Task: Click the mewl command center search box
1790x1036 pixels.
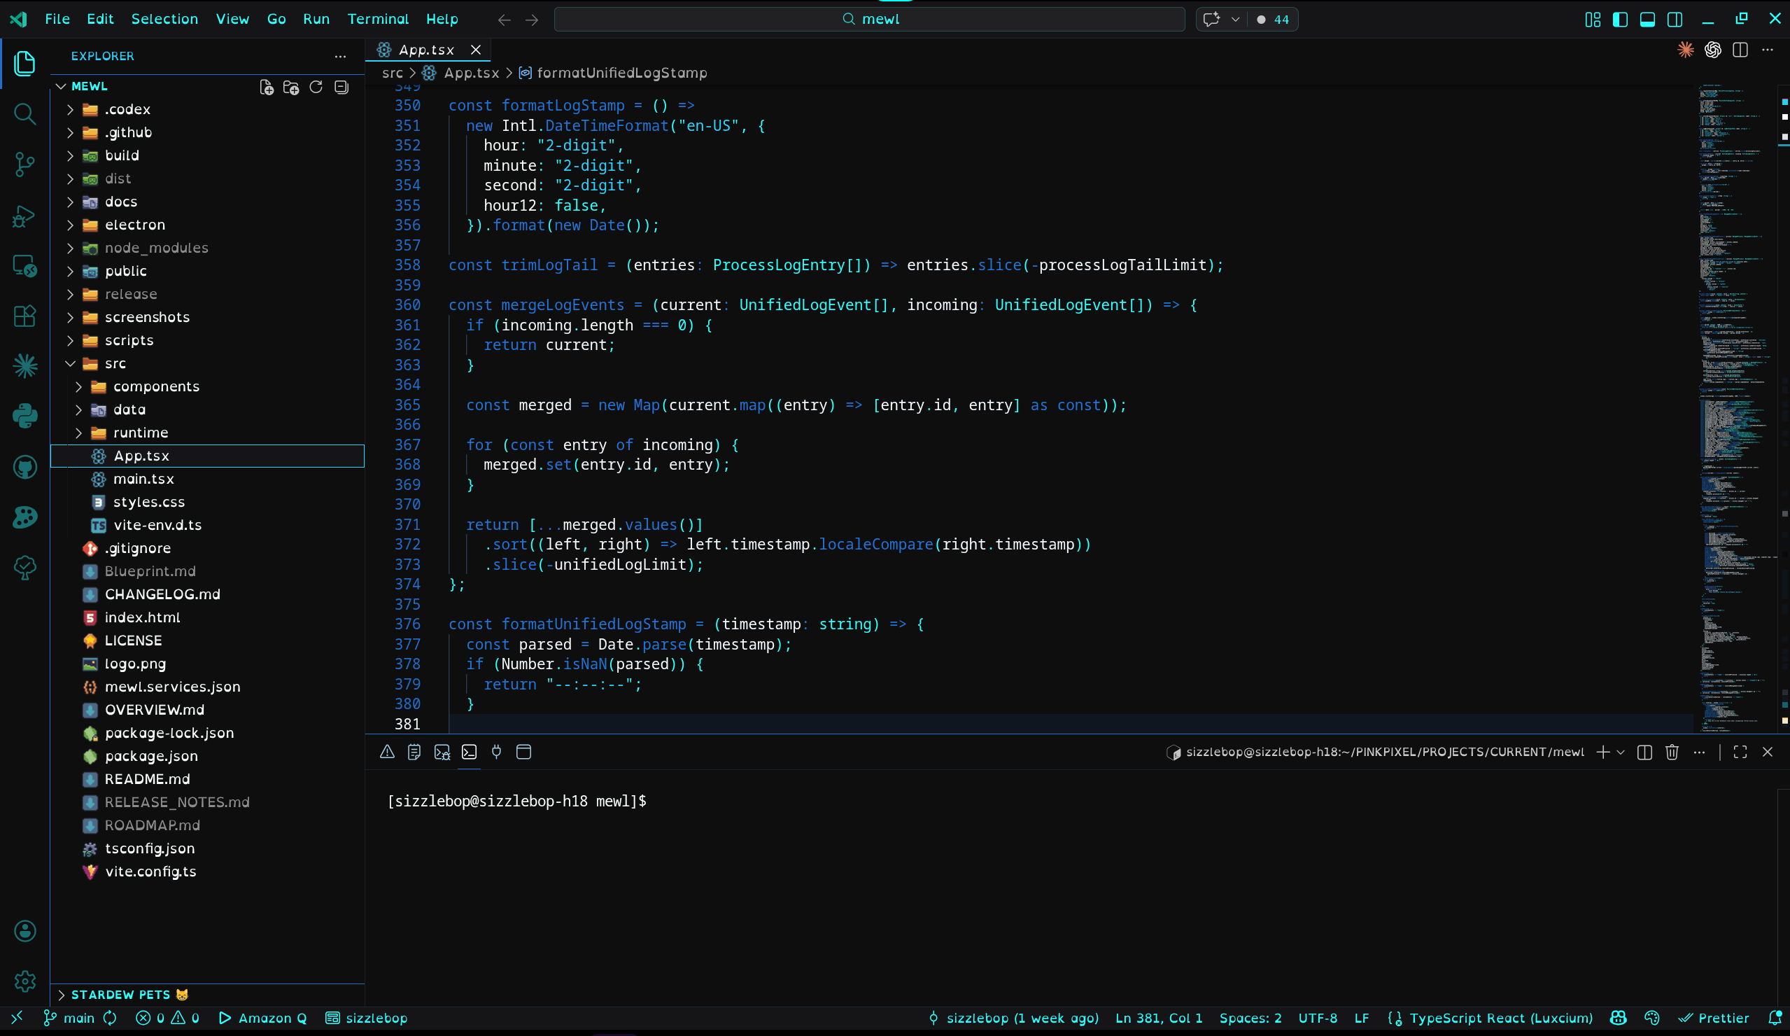Action: point(869,19)
